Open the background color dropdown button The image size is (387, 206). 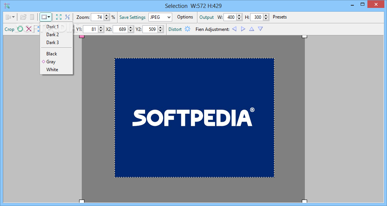click(46, 17)
